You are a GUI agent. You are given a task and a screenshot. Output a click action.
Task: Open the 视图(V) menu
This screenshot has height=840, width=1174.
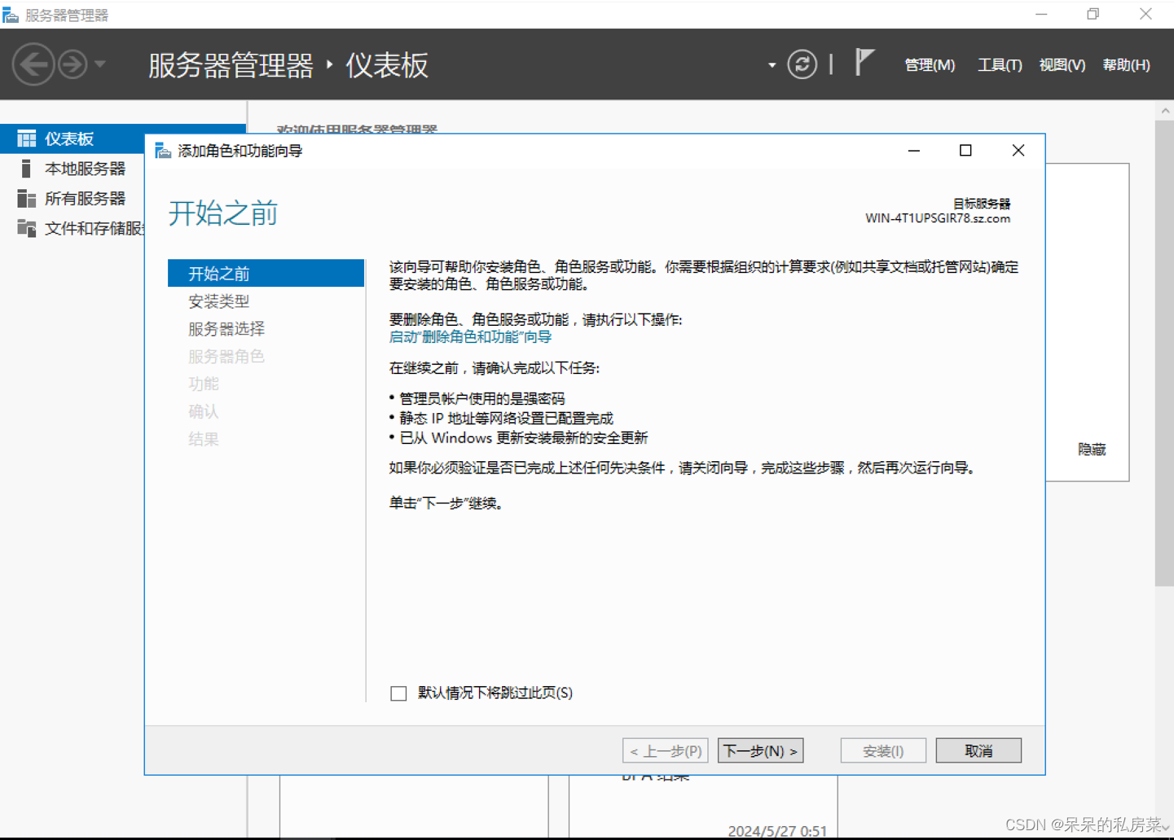[1062, 65]
